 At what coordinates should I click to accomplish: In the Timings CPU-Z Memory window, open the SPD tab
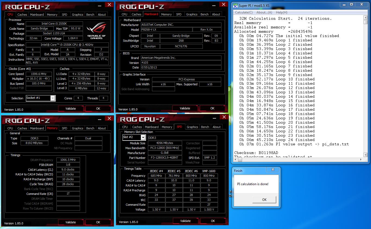click(64, 128)
